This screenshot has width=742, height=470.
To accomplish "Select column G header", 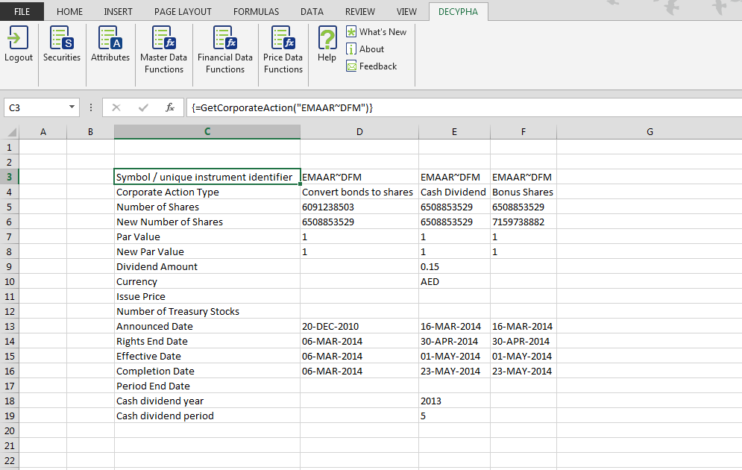I will click(x=650, y=131).
